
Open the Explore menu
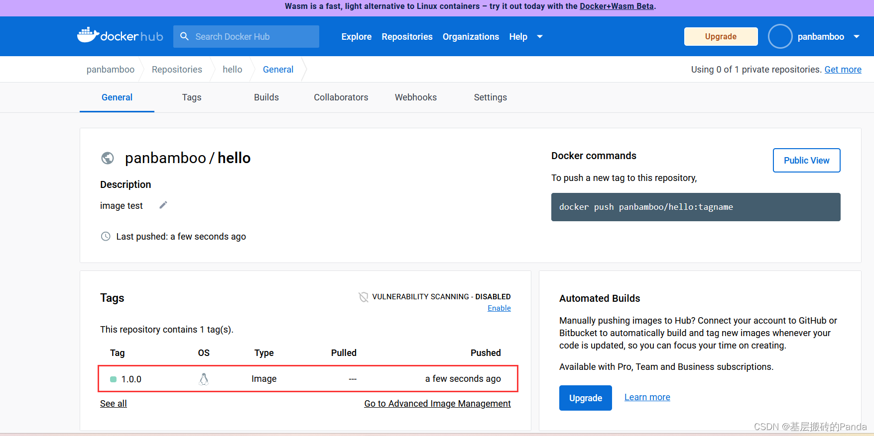coord(357,37)
